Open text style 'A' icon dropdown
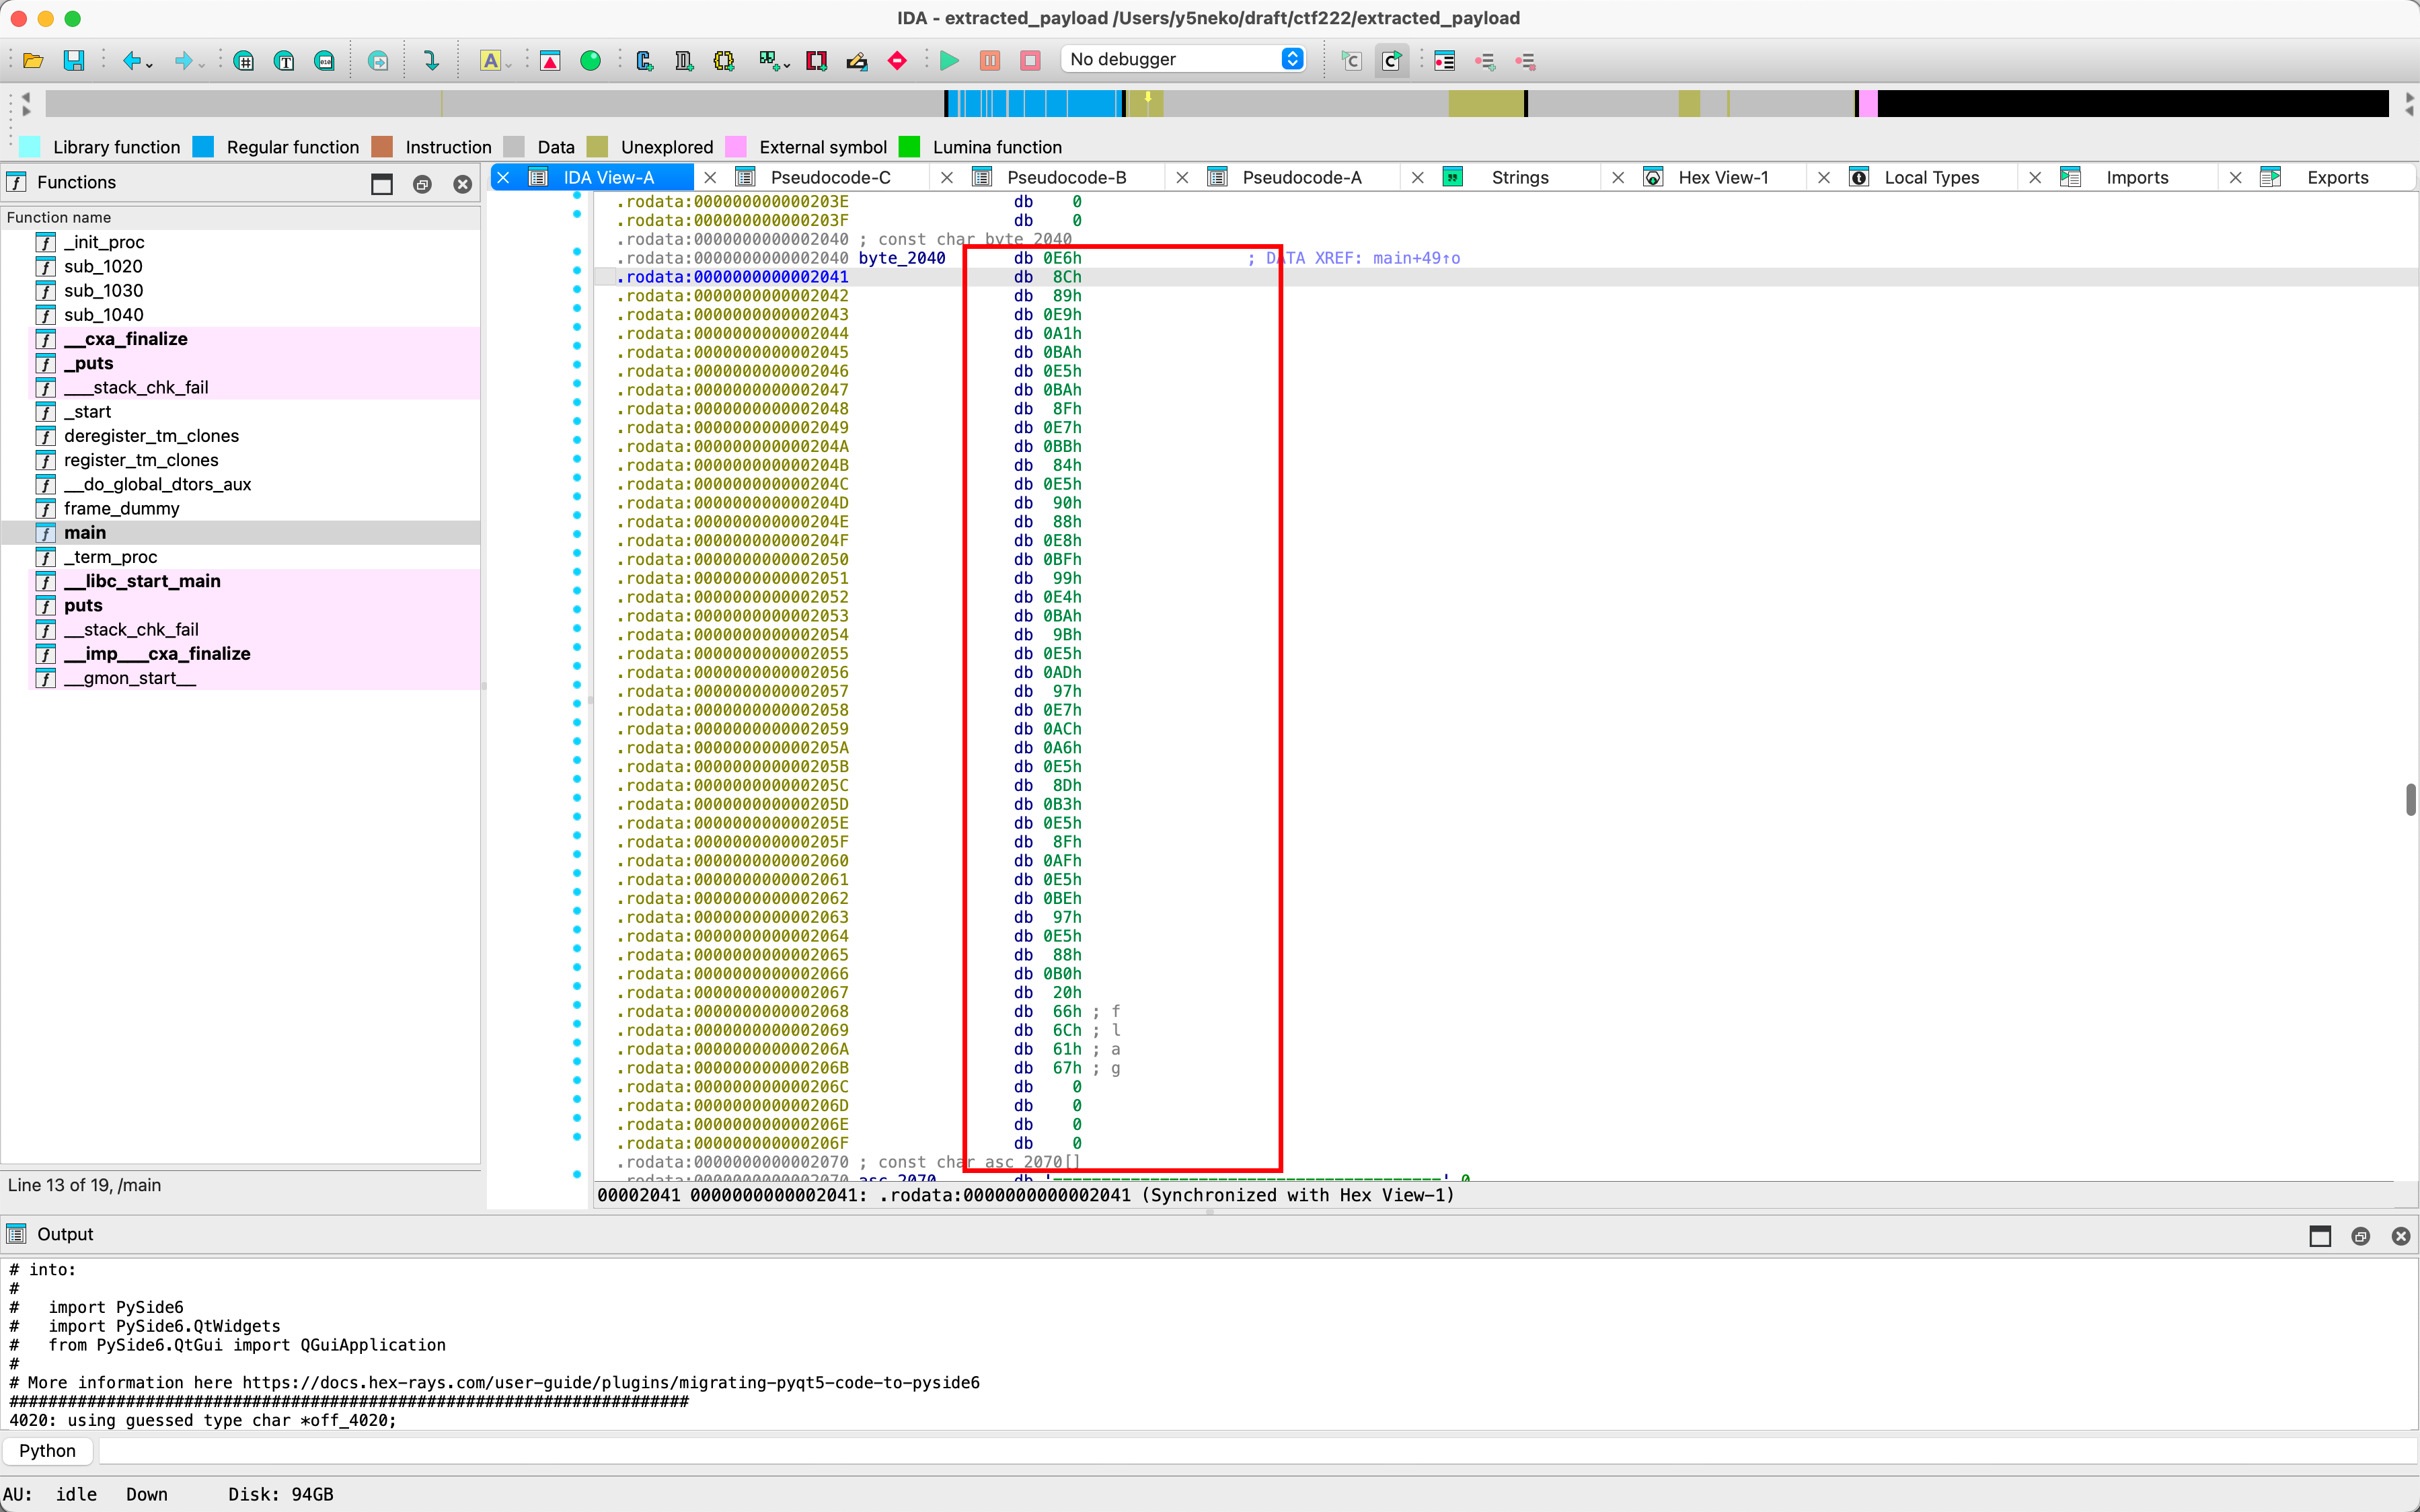 coord(509,65)
